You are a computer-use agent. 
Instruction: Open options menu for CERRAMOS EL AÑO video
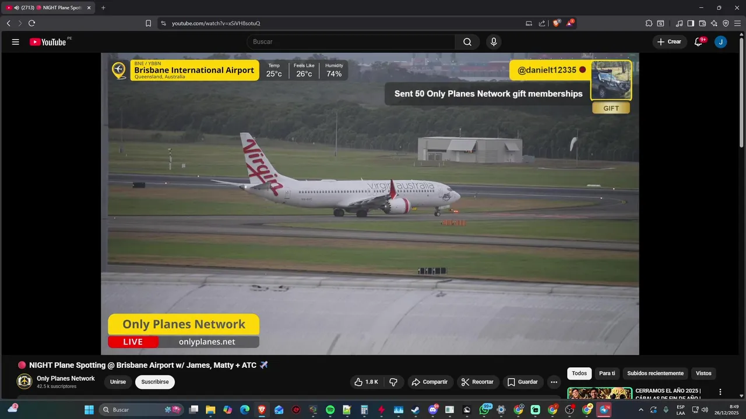tap(720, 392)
